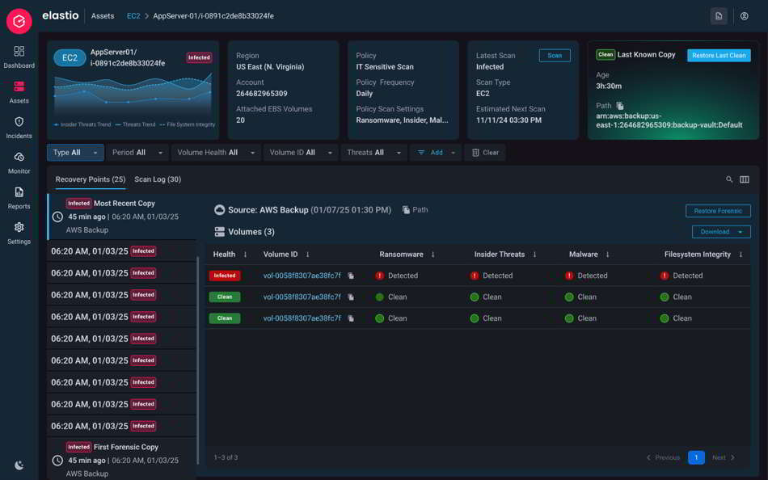Open the Monitor sidebar icon
This screenshot has height=480, width=768.
click(19, 157)
